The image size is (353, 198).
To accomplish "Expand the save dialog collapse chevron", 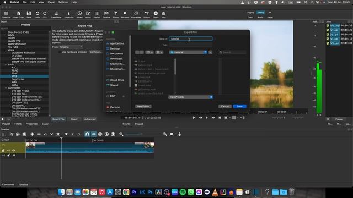I will coord(210,52).
